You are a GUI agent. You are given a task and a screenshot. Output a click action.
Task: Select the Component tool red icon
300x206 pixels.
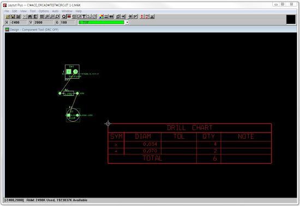click(x=69, y=17)
